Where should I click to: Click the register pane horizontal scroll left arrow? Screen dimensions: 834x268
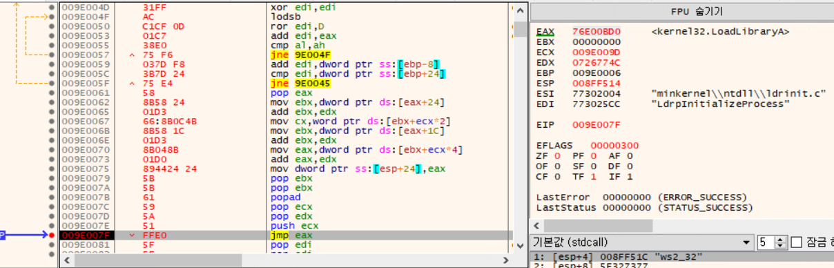[x=536, y=226]
